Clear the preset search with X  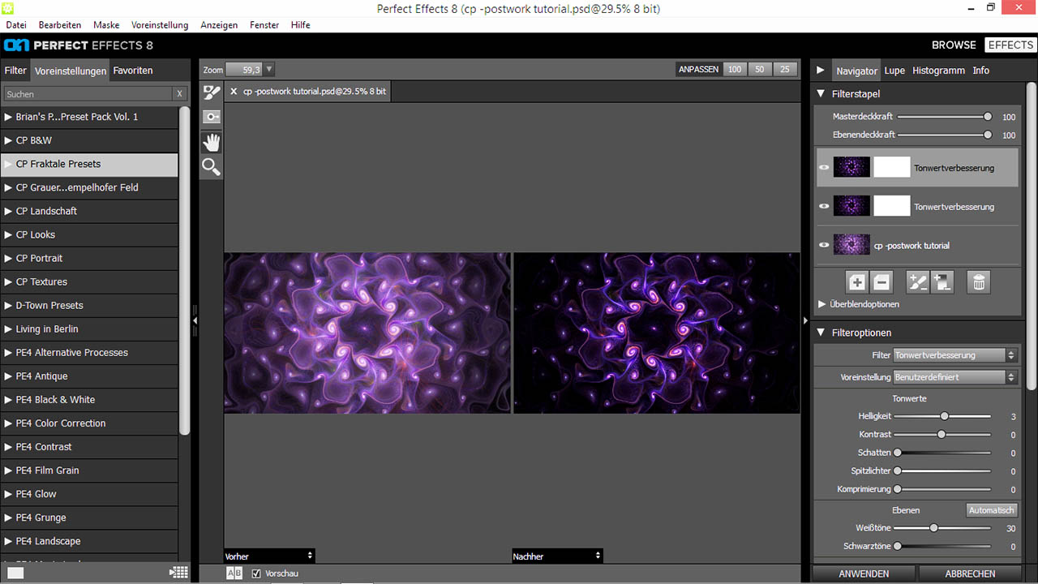180,94
